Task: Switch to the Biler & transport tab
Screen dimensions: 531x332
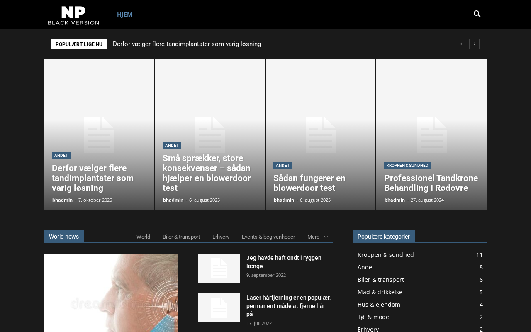Action: pos(181,237)
